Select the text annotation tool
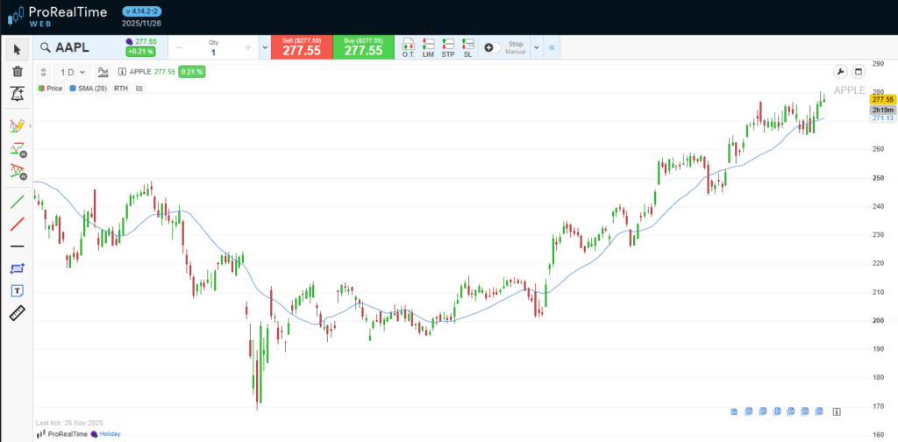This screenshot has width=898, height=442. pos(18,291)
